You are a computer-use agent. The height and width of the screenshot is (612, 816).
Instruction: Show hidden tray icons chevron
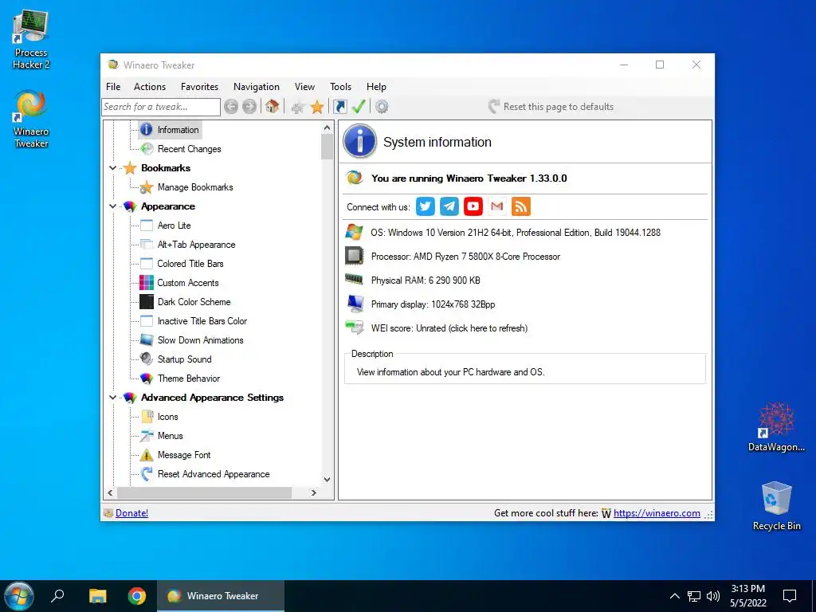click(674, 596)
